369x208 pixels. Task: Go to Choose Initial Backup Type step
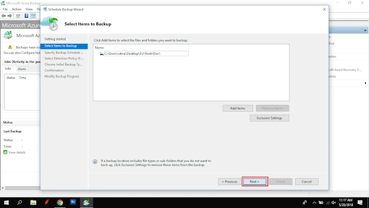(x=63, y=65)
